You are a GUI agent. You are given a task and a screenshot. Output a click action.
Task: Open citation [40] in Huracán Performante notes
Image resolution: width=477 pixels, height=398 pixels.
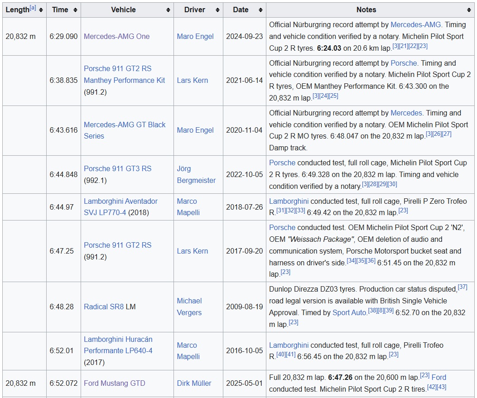point(281,355)
